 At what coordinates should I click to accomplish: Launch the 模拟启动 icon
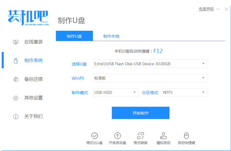click(x=163, y=136)
